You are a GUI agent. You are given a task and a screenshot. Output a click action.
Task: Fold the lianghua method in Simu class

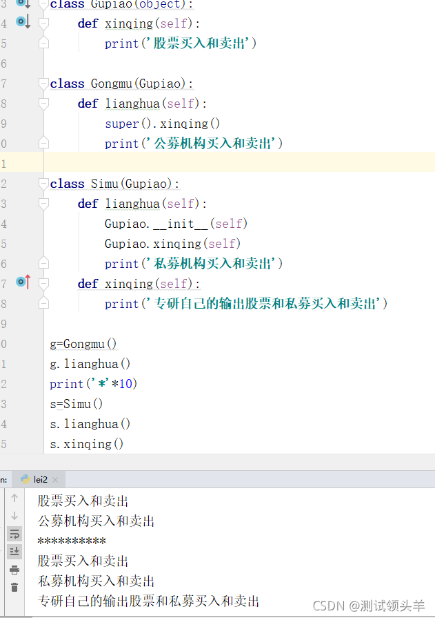44,204
